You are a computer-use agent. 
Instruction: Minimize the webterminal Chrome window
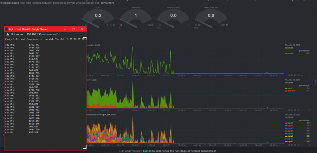coord(65,29)
